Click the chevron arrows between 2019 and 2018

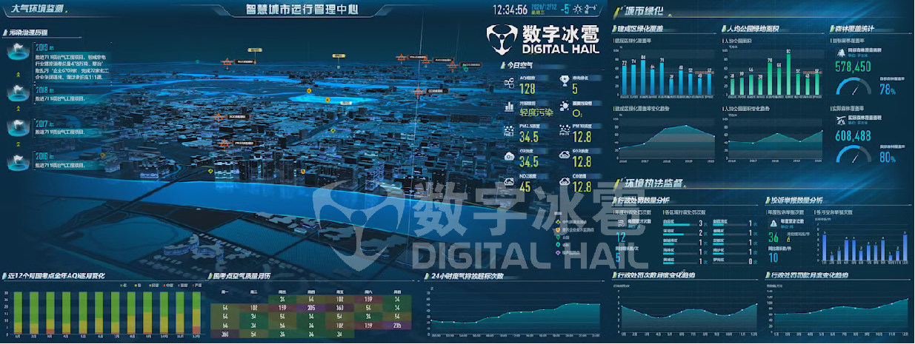(16, 73)
